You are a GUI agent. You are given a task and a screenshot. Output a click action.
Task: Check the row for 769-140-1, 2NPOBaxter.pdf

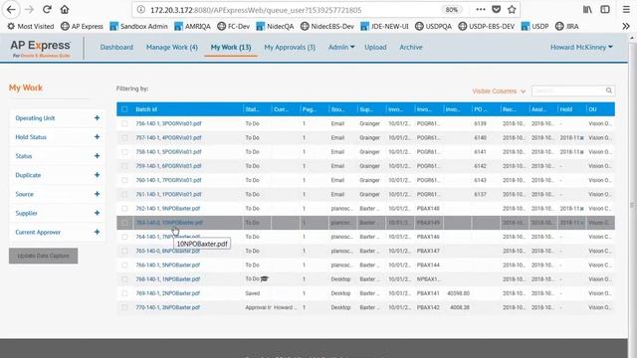tap(124, 293)
